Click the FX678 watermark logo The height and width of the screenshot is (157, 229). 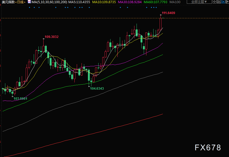tap(208, 148)
